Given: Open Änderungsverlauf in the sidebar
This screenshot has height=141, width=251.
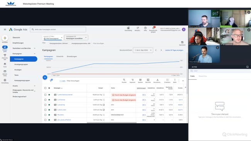Looking at the screenshot, I should point(19,97).
